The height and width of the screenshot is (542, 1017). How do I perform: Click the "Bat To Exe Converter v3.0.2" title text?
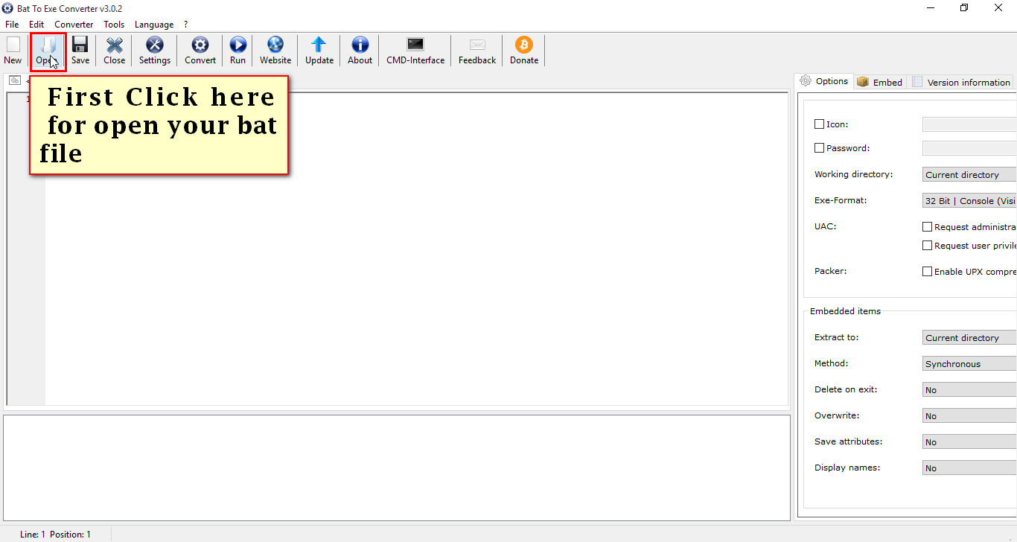70,8
